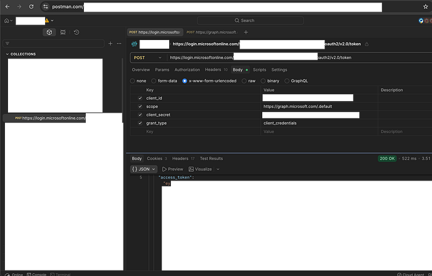432x276 pixels.
Task: Open the Console from the footer
Action: (x=36, y=274)
